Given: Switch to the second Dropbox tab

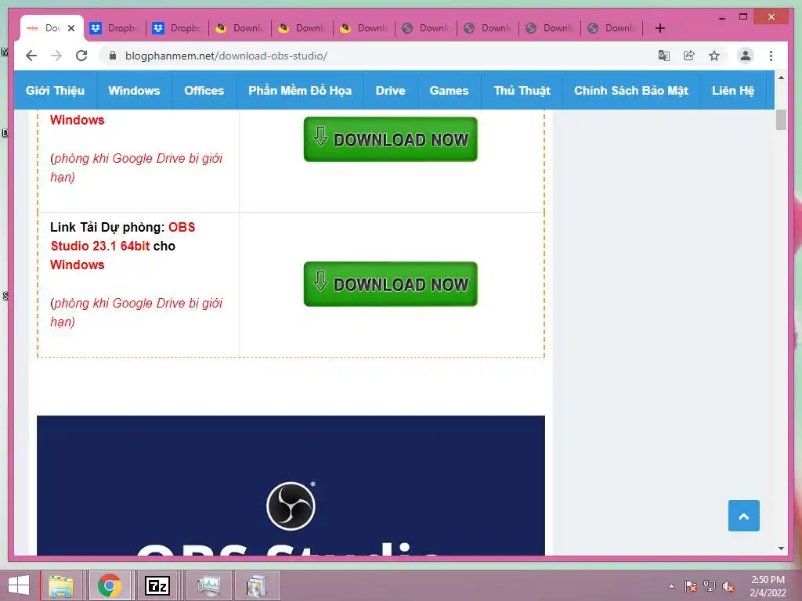Looking at the screenshot, I should click(178, 28).
